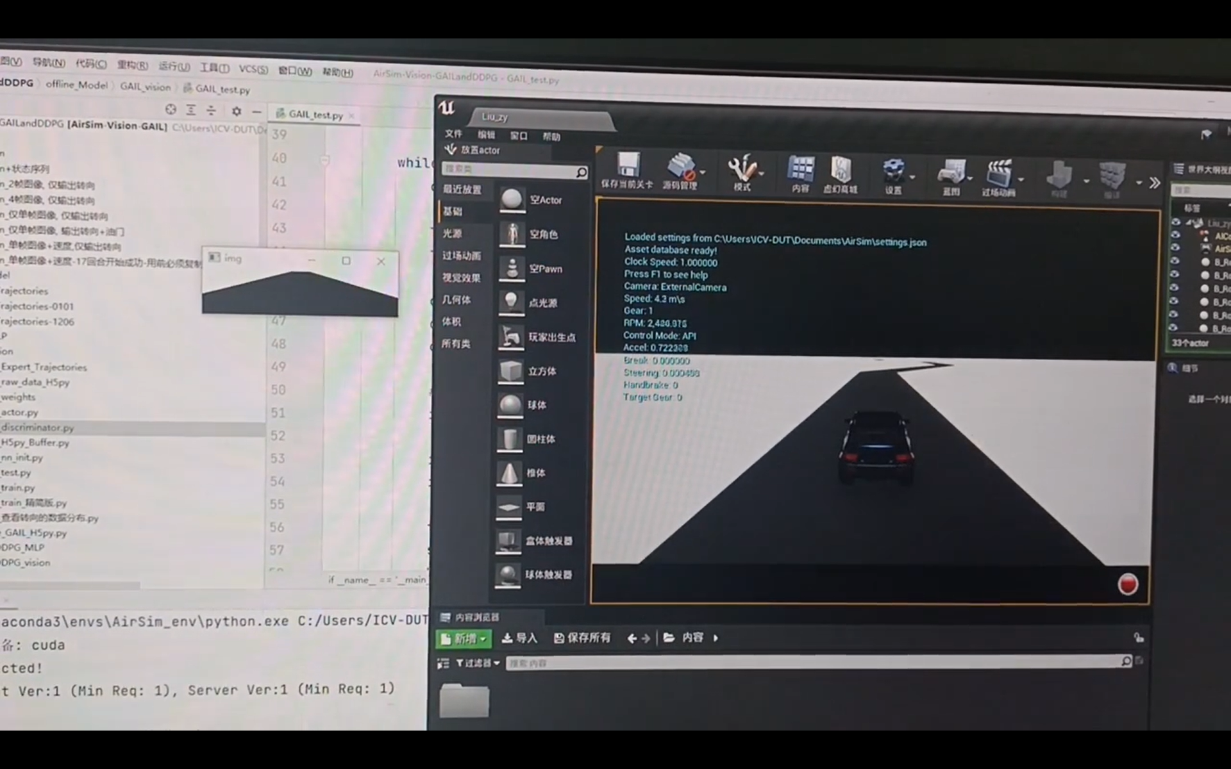Screen dimensions: 1231x769
Task: Toggle visibility eye of AirSim actor
Action: (1175, 247)
